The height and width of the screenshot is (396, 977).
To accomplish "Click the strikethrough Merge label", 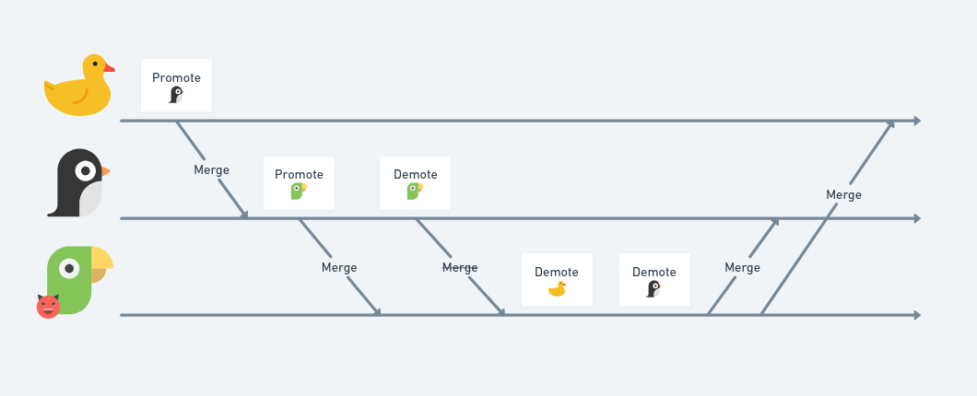I will coord(460,267).
